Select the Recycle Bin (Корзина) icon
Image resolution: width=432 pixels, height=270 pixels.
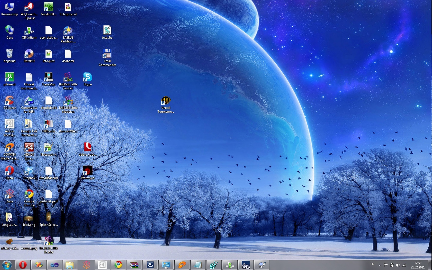point(10,54)
